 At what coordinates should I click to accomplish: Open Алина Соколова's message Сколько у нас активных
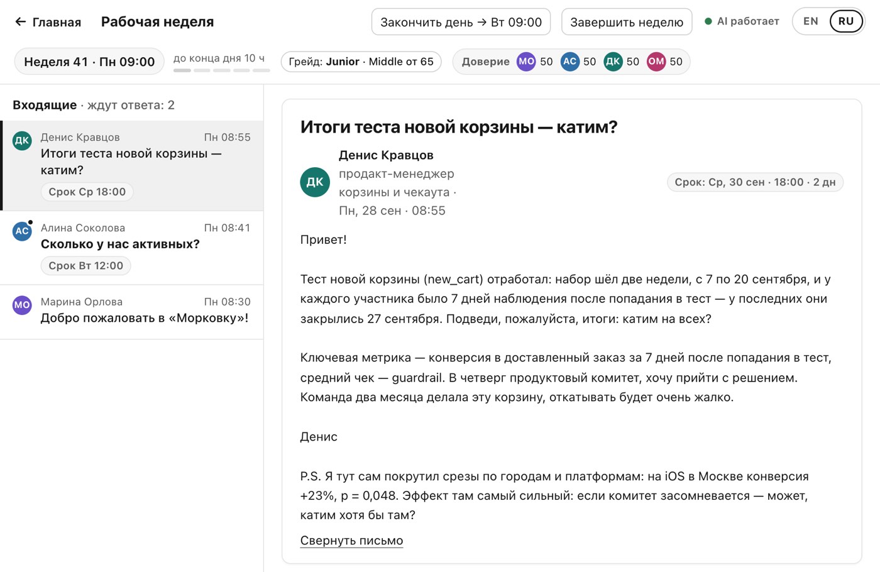tap(132, 248)
